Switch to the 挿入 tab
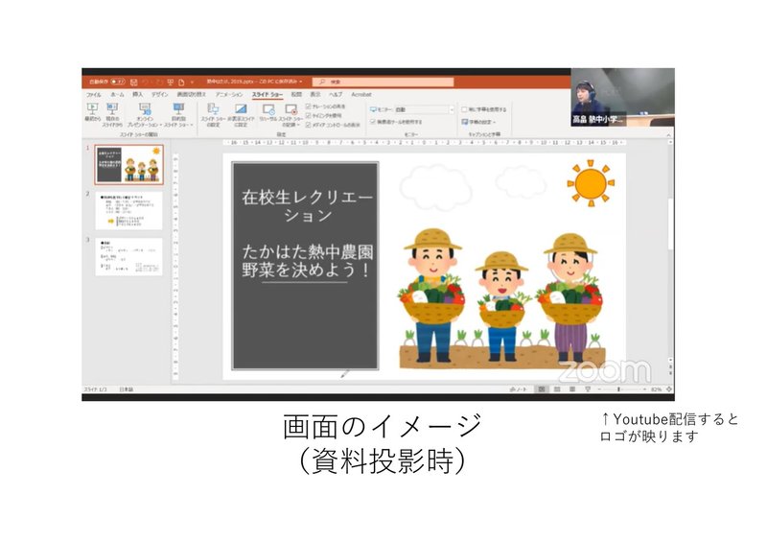This screenshot has height=542, width=767. coord(138,95)
